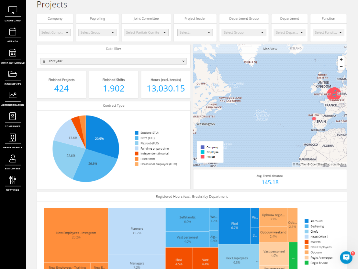Open the Settings sliders icon

pos(13,180)
